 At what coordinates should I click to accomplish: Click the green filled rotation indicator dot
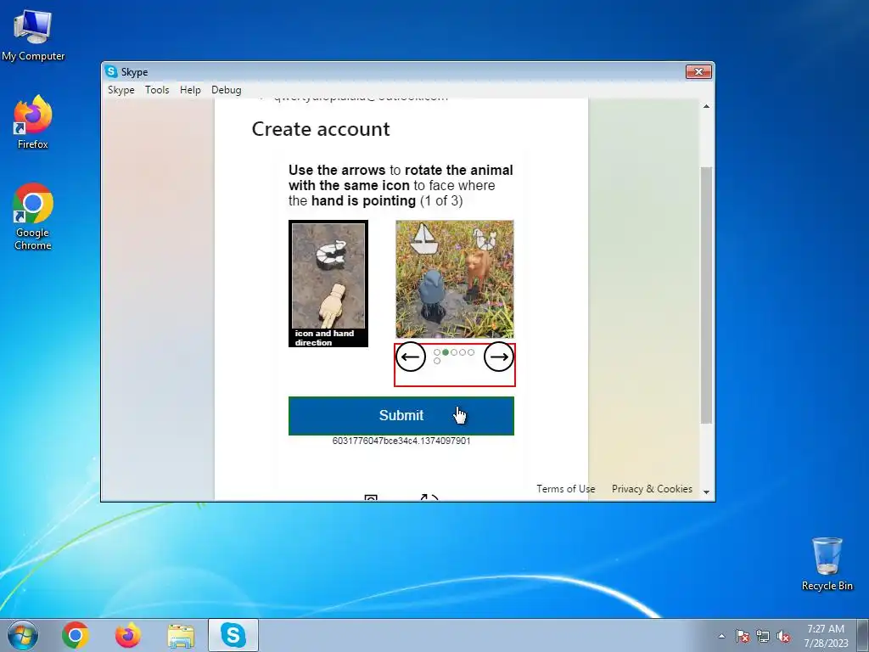coord(446,352)
